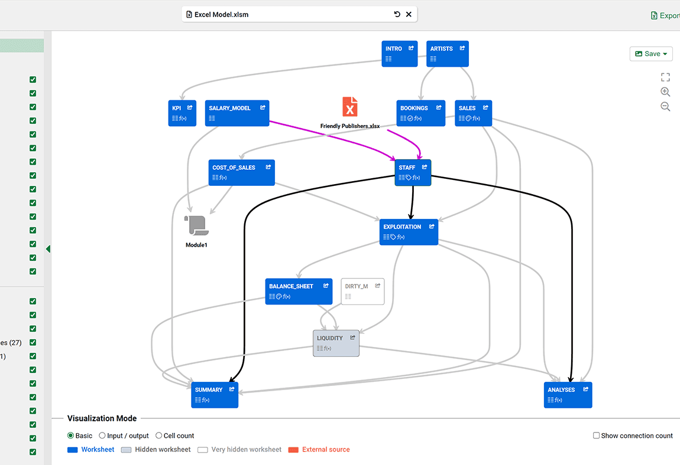Remove the loaded file with the X button

(x=409, y=14)
